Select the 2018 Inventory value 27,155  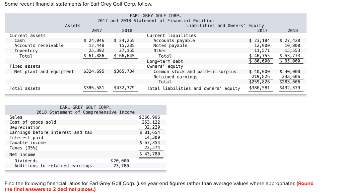(x=127, y=51)
